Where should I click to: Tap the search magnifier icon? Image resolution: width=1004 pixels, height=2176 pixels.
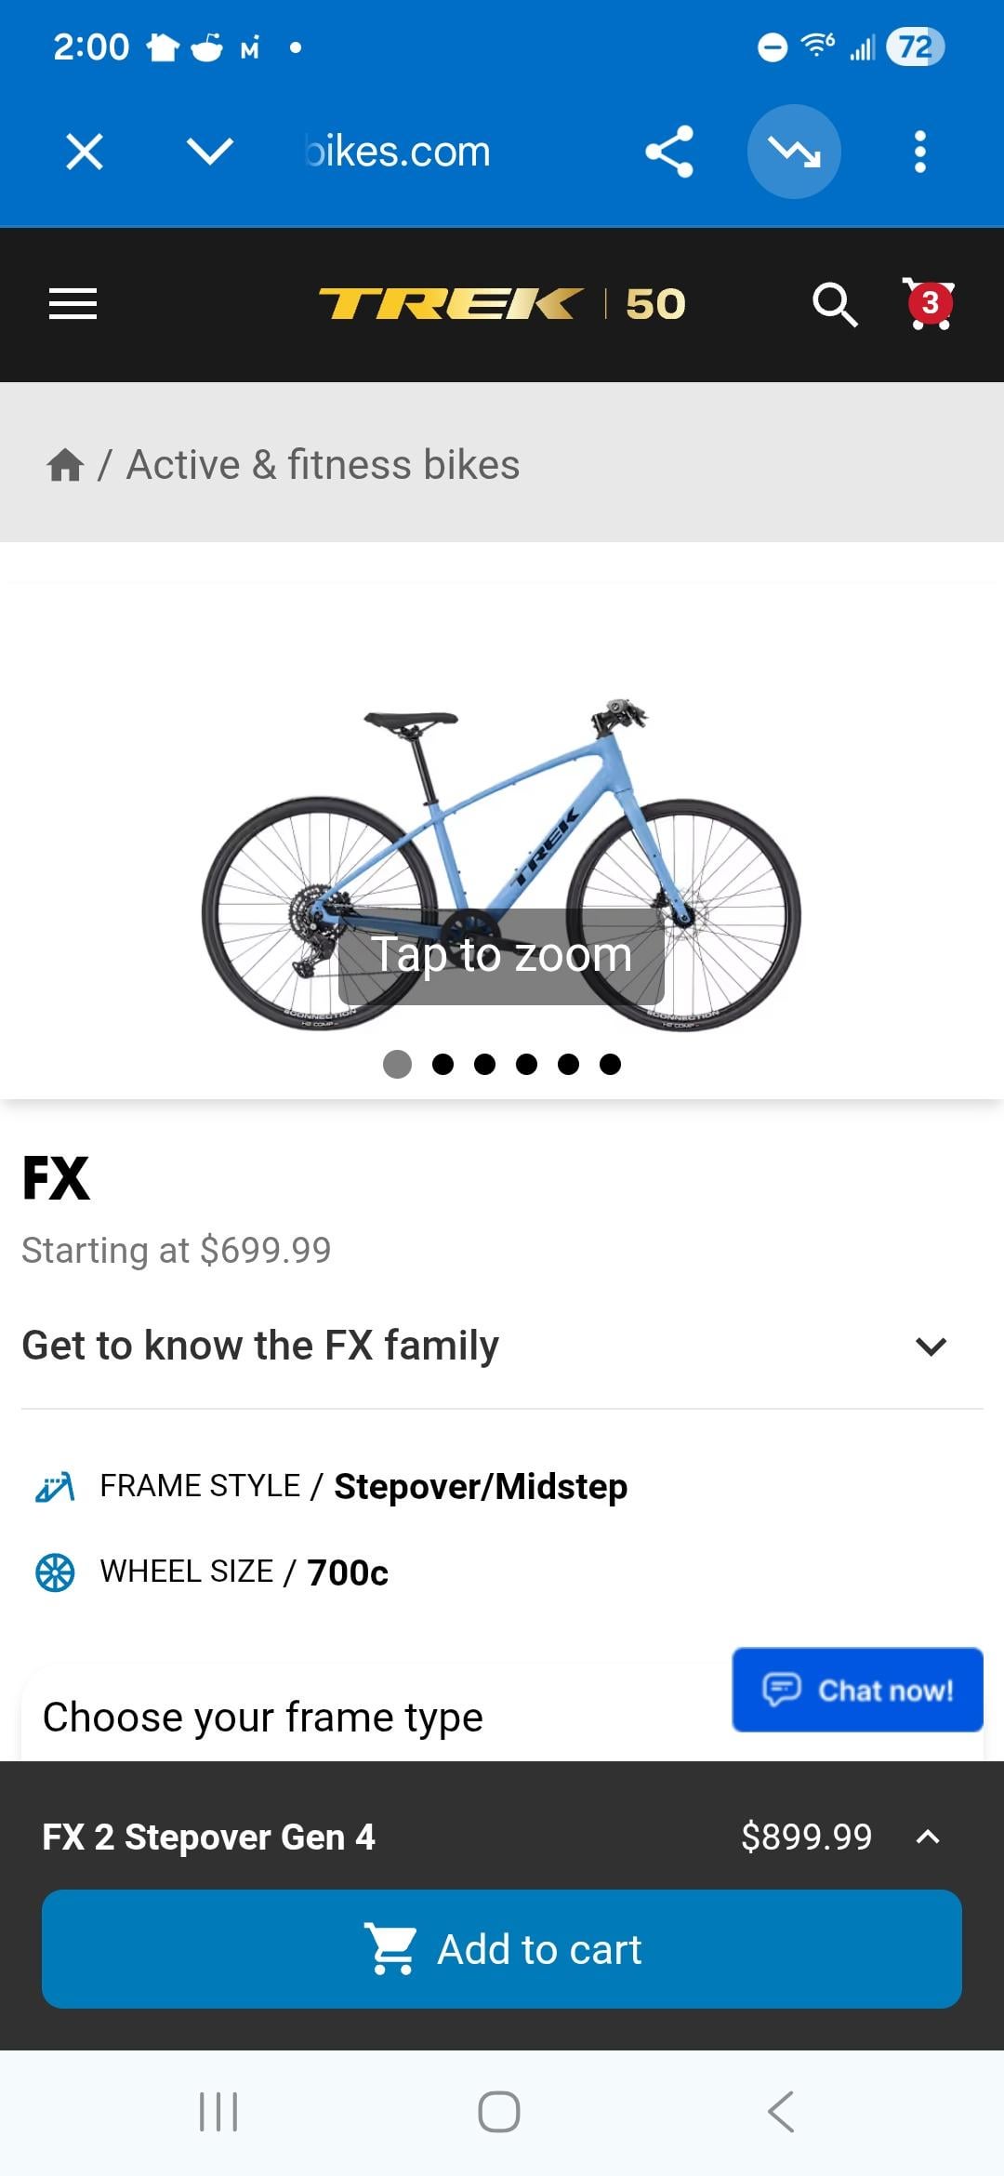point(834,304)
